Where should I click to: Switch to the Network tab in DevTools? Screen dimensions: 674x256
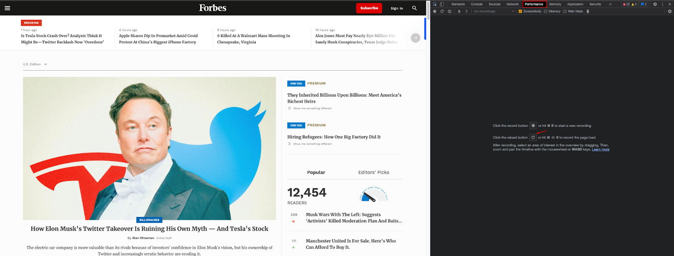513,4
